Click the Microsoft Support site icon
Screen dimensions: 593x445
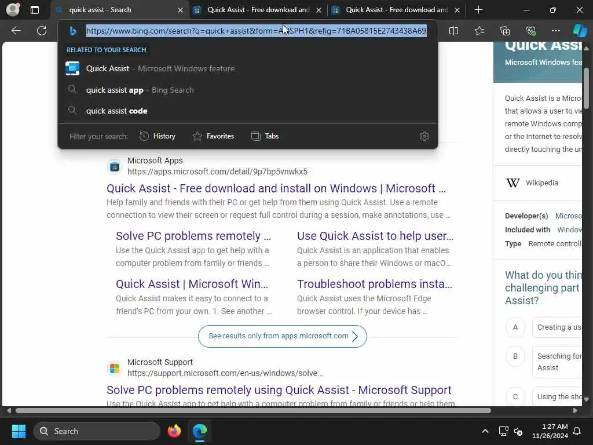[x=115, y=368]
